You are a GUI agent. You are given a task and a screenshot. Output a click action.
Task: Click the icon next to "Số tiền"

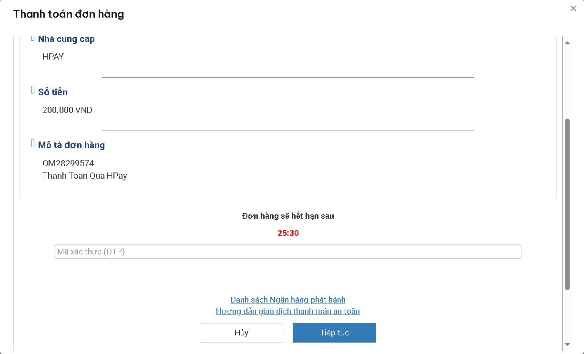33,90
